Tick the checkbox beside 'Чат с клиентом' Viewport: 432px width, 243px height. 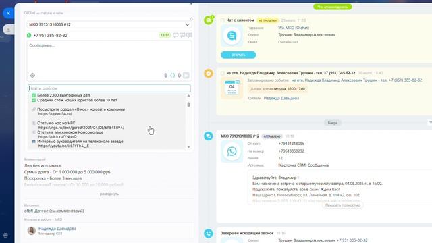tap(222, 20)
